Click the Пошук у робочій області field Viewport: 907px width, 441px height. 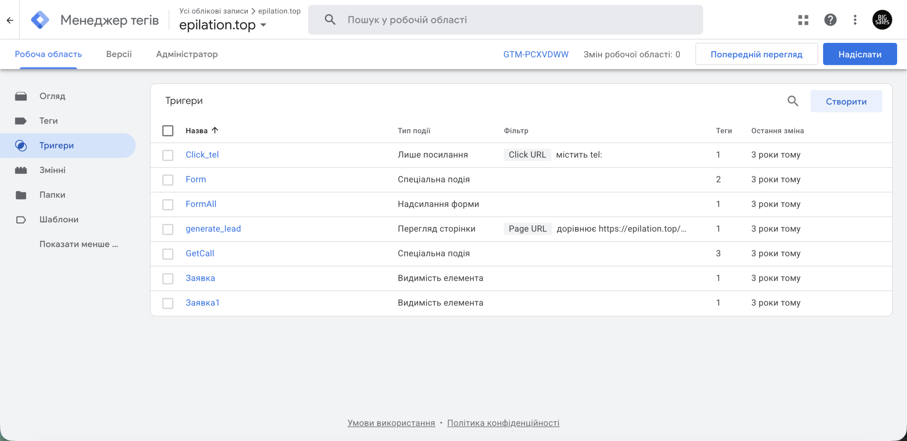click(x=505, y=20)
